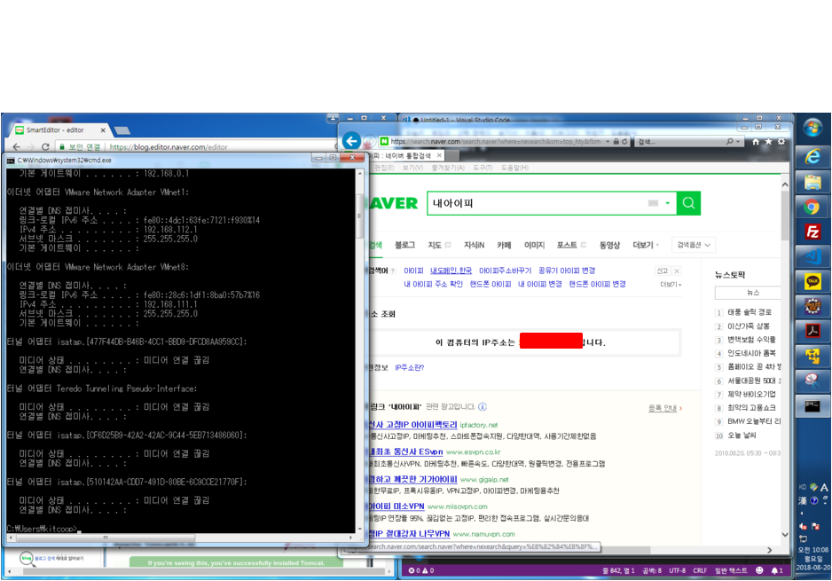Open IE tools gear icon
Image resolution: width=832 pixels, height=581 pixels.
(781, 142)
